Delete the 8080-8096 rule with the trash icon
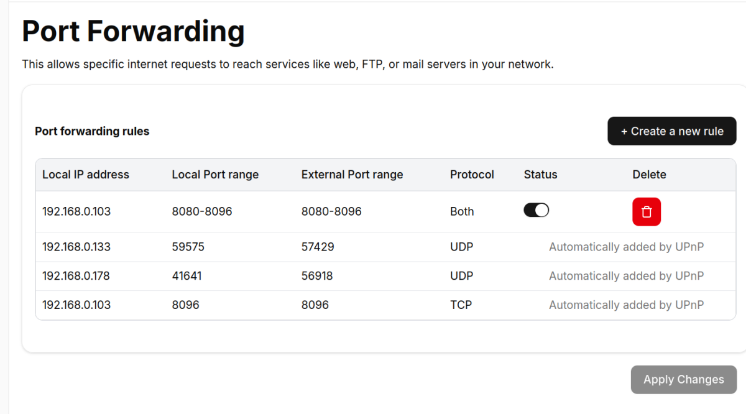This screenshot has height=414, width=746. point(647,212)
